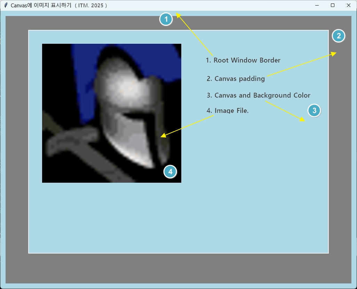Click the text '3. Canvas and Background Color'
The image size is (357, 289).
(x=259, y=95)
